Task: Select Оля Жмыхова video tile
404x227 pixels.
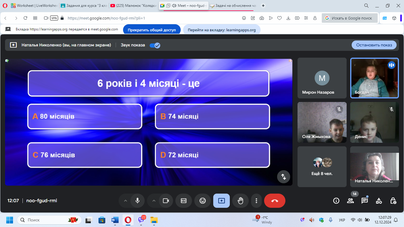Action: 322,122
